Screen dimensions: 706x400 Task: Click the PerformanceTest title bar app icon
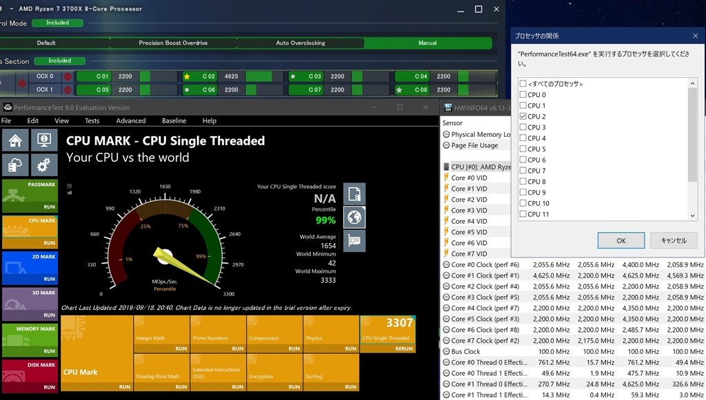click(7, 107)
